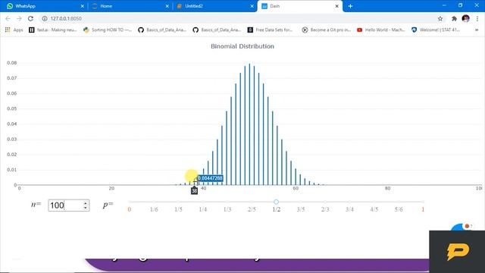Close the Dash tab
Screen dimensions: 485x273
pyautogui.click(x=336, y=6)
